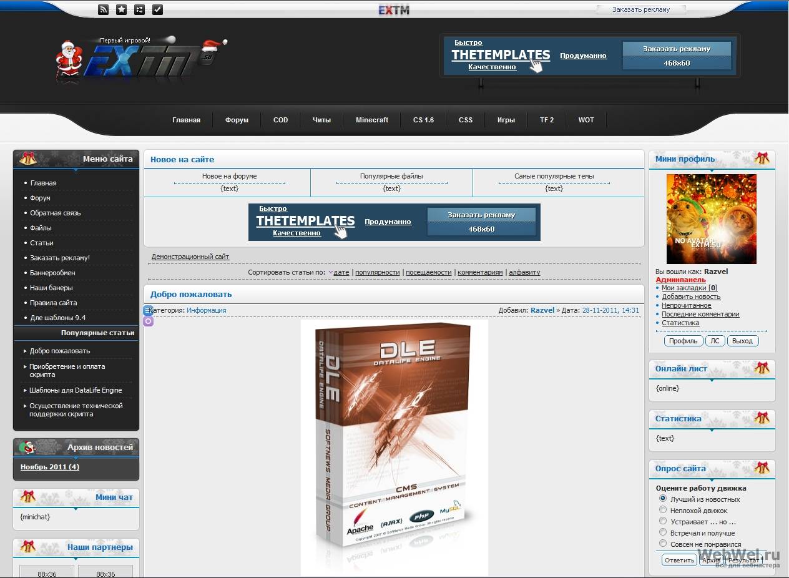
Task: Open the "Minecraft" navigation item
Action: [x=372, y=120]
